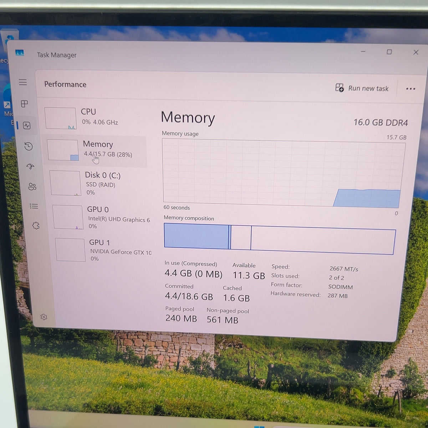Click the 'SSD (RAID)' disk label
428x428 pixels.
101,185
